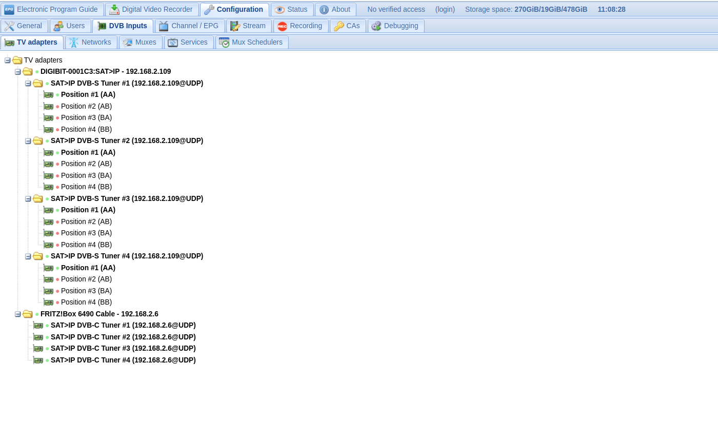The height and width of the screenshot is (423, 718).
Task: Open the Users configuration tab
Action: [70, 26]
